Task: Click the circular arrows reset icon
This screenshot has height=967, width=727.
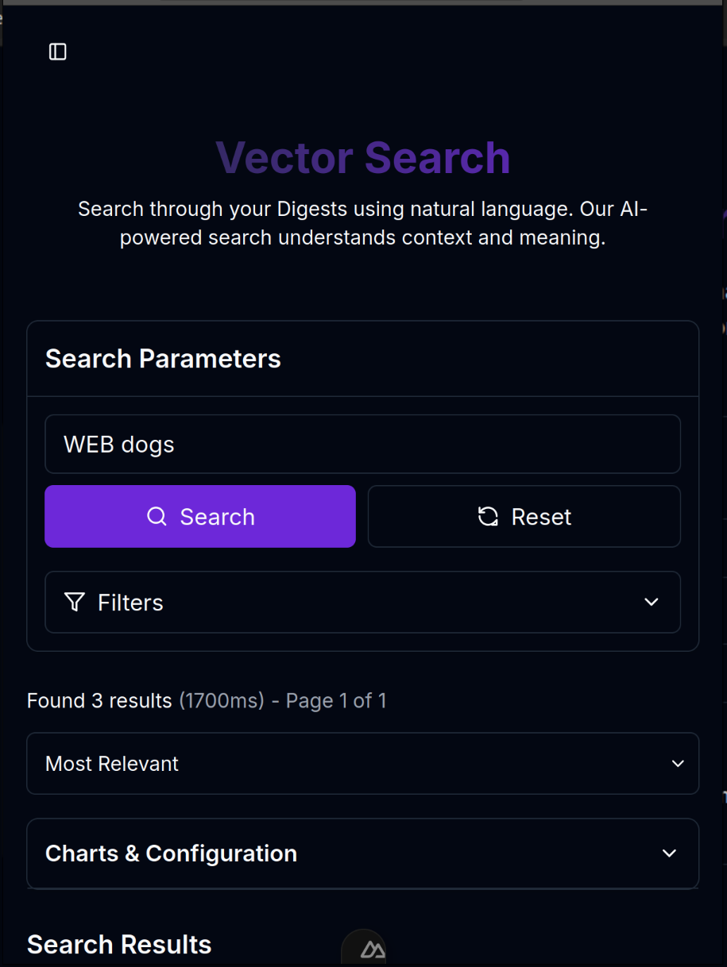Action: pyautogui.click(x=488, y=517)
